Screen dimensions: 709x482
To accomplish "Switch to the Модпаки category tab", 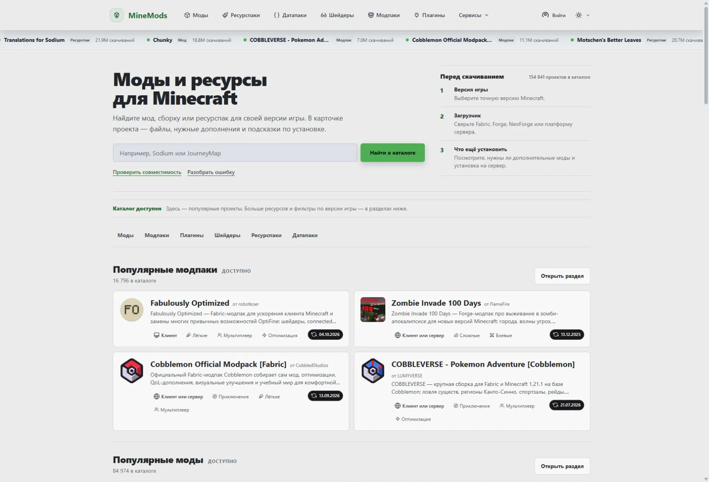I will click(157, 235).
